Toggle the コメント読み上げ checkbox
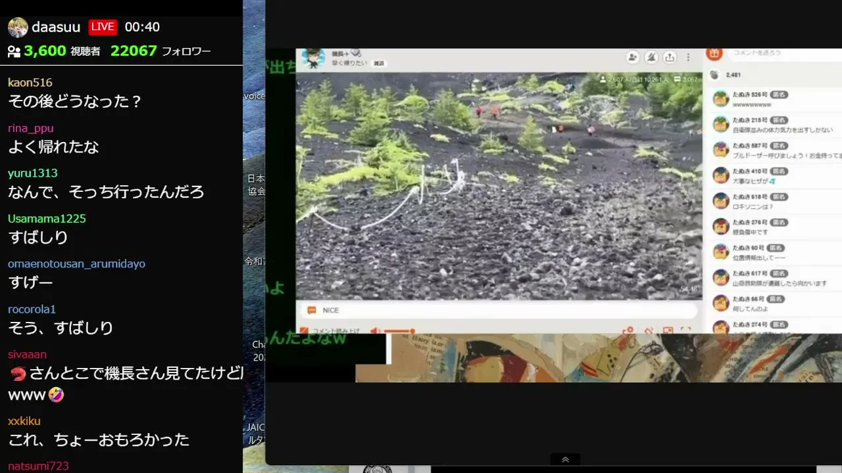 click(304, 330)
